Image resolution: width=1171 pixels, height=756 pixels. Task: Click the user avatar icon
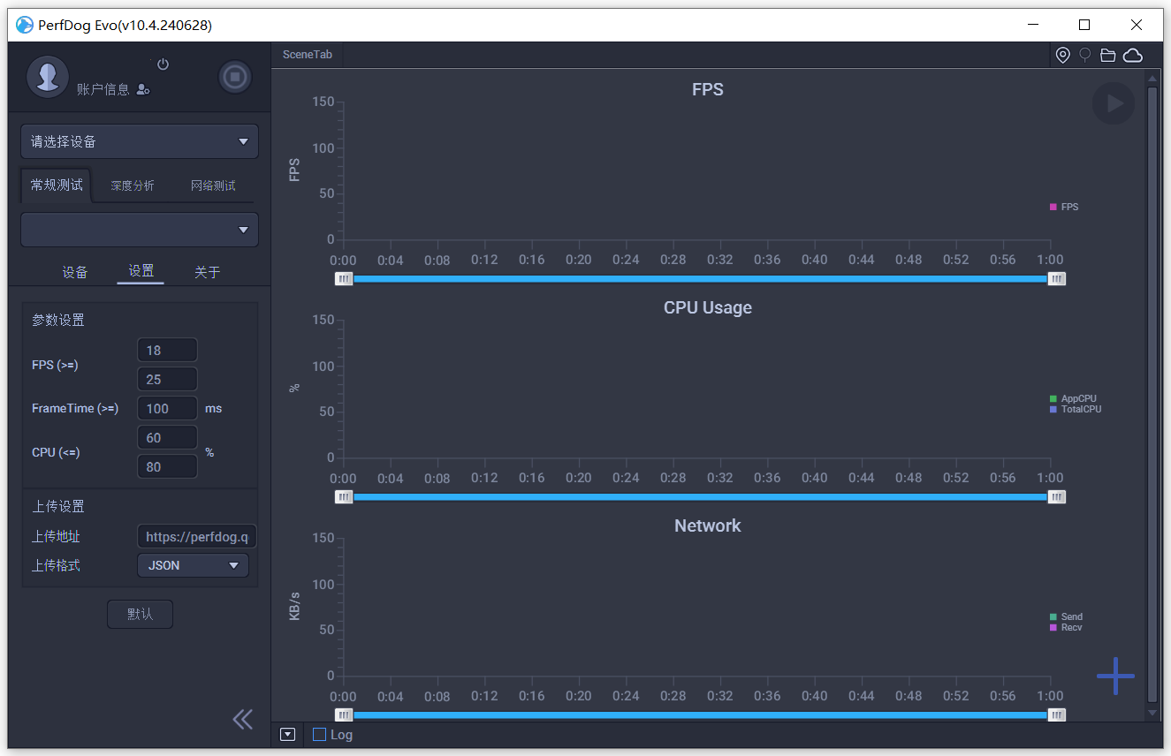click(x=48, y=77)
